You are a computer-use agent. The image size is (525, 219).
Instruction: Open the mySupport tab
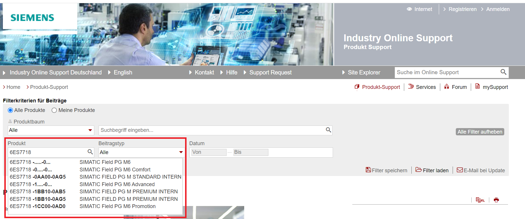(x=495, y=87)
